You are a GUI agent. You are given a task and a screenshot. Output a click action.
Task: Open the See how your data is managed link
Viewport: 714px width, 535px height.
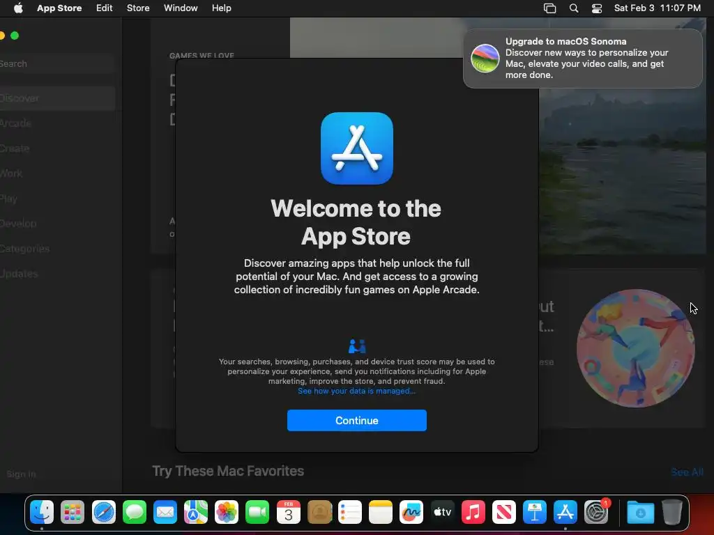pyautogui.click(x=356, y=391)
